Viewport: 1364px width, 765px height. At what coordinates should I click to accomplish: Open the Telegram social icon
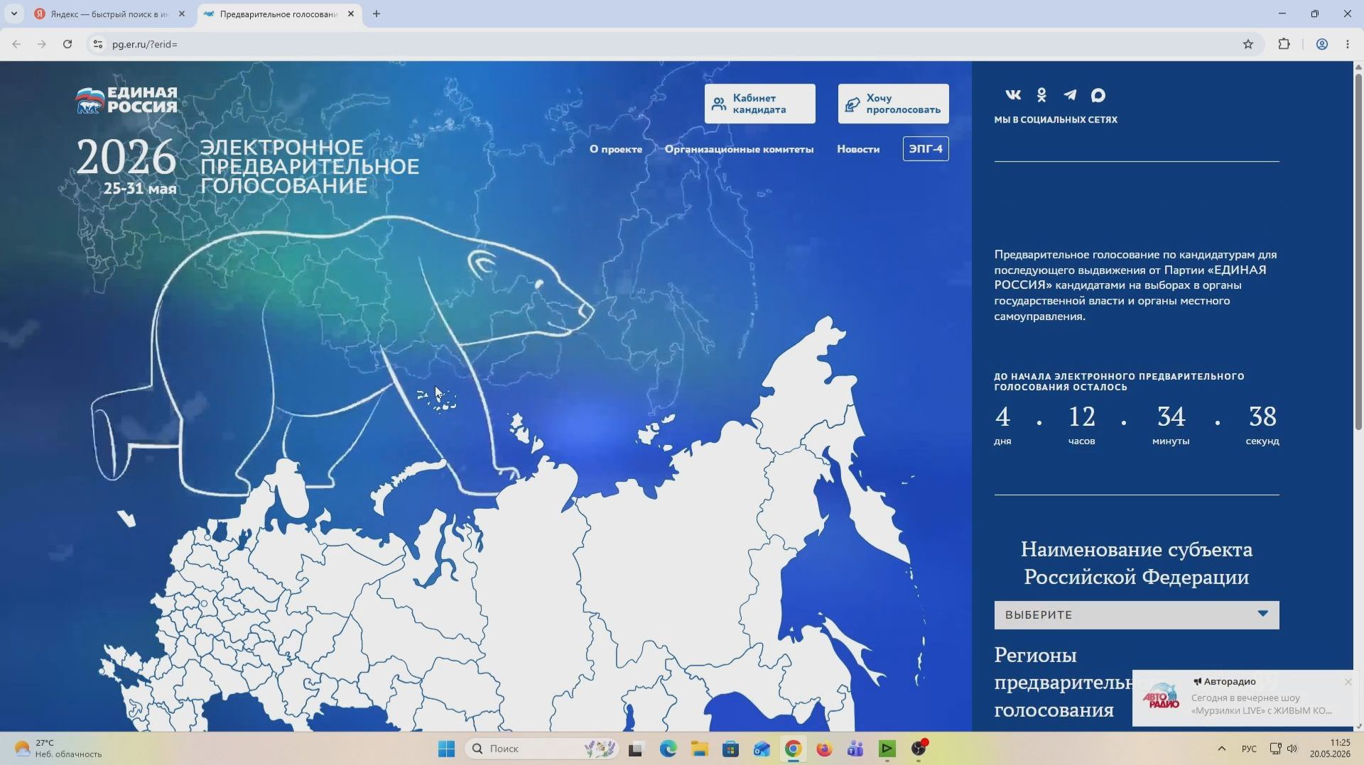pyautogui.click(x=1070, y=94)
